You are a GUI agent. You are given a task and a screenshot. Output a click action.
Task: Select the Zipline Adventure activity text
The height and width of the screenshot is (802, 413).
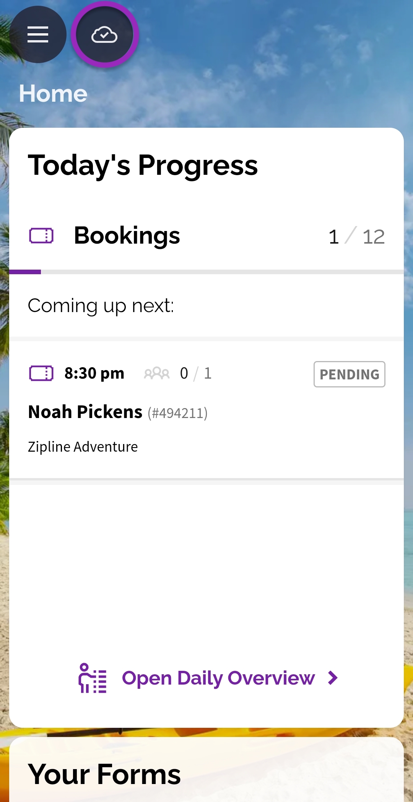83,447
